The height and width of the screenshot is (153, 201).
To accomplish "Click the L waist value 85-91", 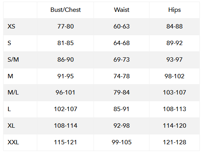I will tap(121, 109).
